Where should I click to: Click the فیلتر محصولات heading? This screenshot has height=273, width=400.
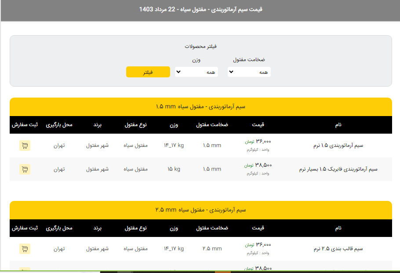[x=200, y=46]
